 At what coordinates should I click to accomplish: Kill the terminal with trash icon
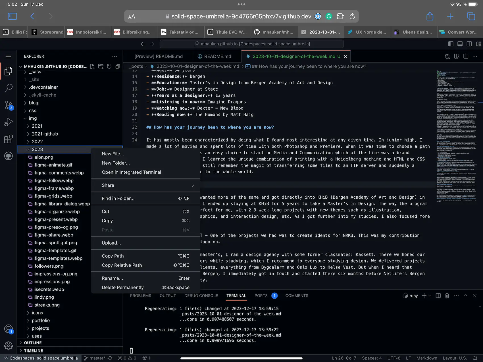[x=447, y=296]
